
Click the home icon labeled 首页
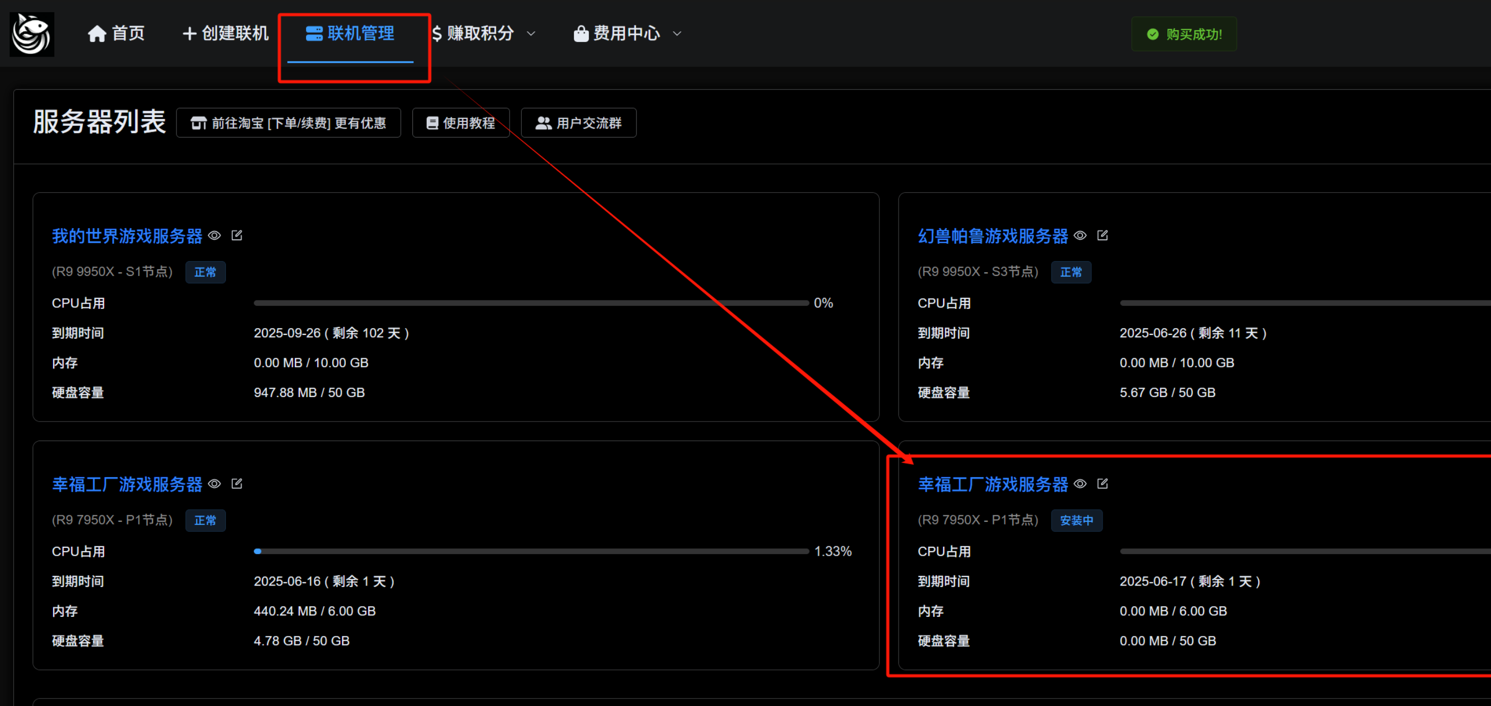pyautogui.click(x=97, y=34)
